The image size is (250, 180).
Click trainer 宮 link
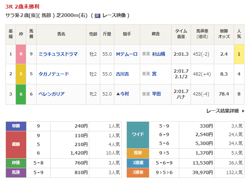(154, 74)
